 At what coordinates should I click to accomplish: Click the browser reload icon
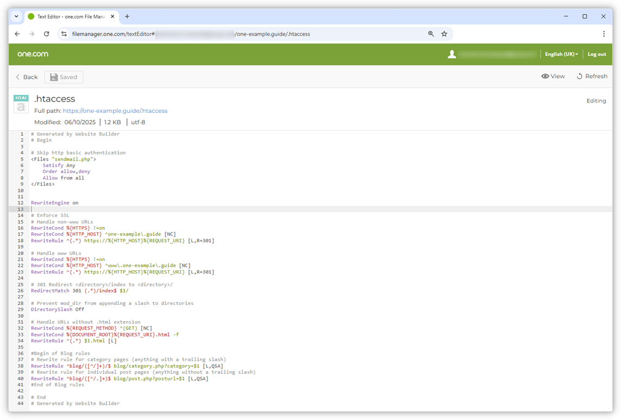click(47, 34)
